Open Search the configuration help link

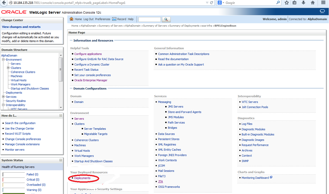pyautogui.click(x=20, y=123)
